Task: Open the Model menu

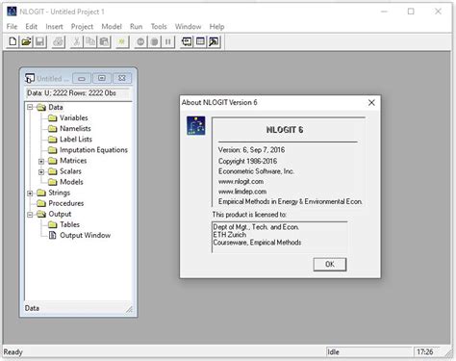Action: coord(112,27)
